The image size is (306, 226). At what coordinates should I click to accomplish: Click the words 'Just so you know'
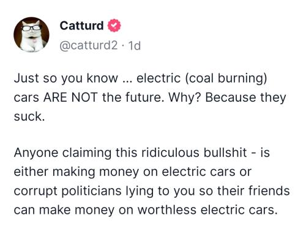[x=66, y=78]
